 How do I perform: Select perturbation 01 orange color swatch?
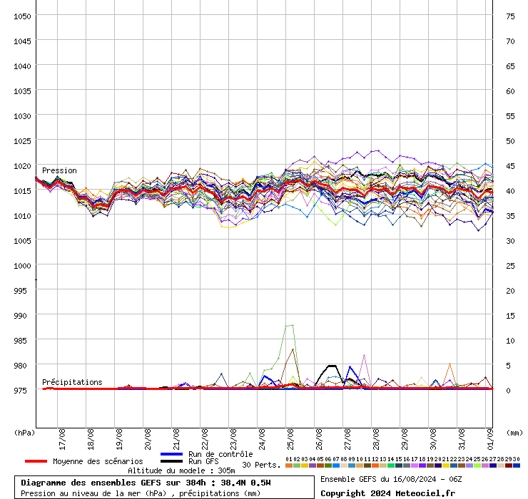tap(289, 465)
